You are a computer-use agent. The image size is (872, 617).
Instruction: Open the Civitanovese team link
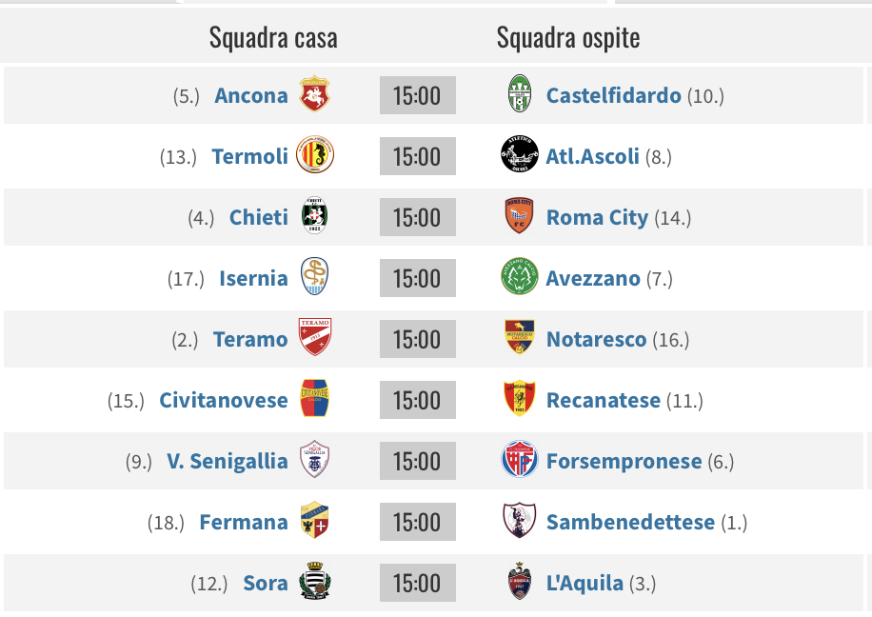tap(224, 400)
